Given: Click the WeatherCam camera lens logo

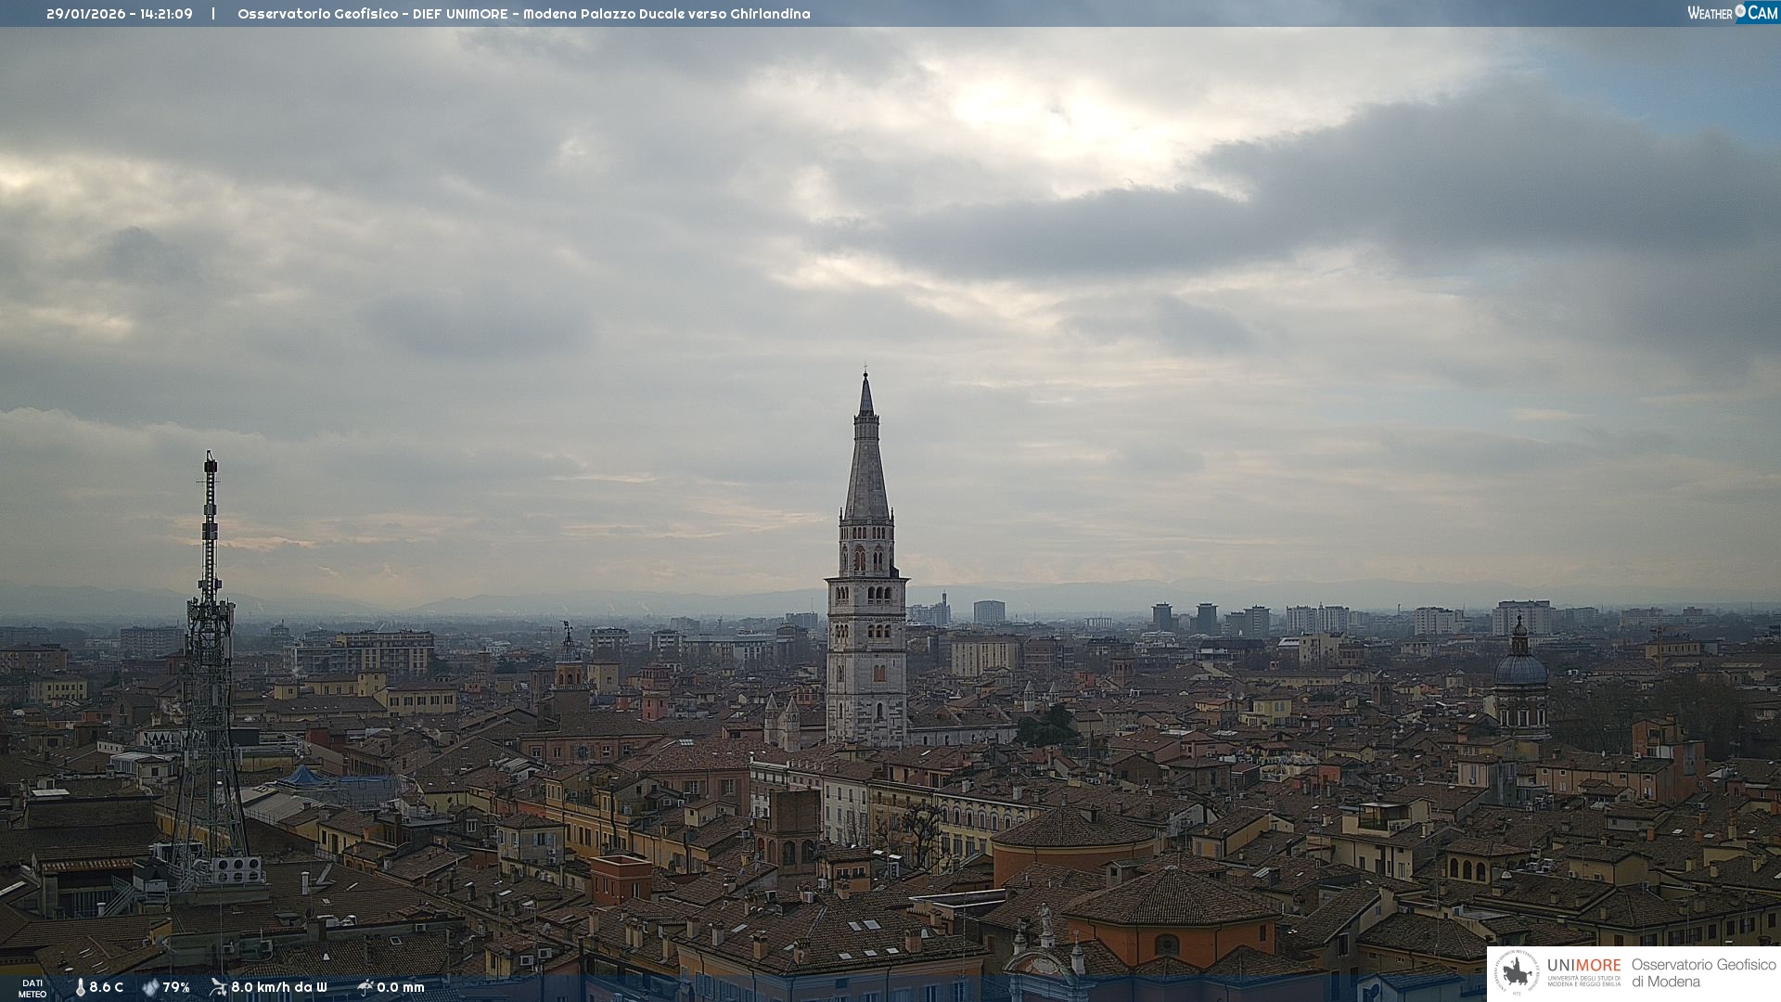Looking at the screenshot, I should [x=1740, y=11].
